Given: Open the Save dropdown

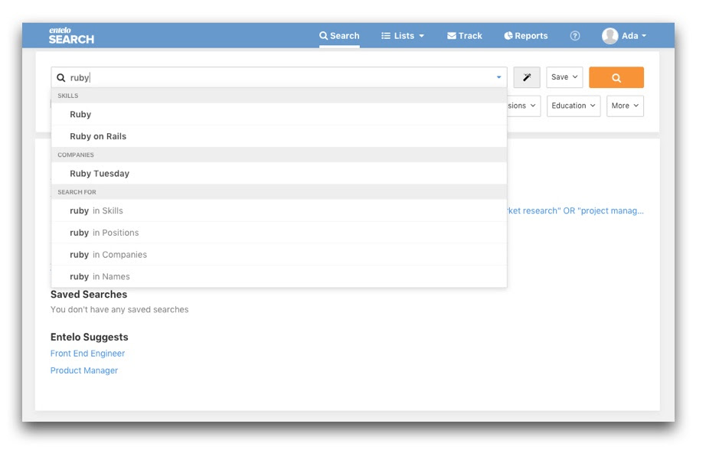Looking at the screenshot, I should [x=564, y=77].
